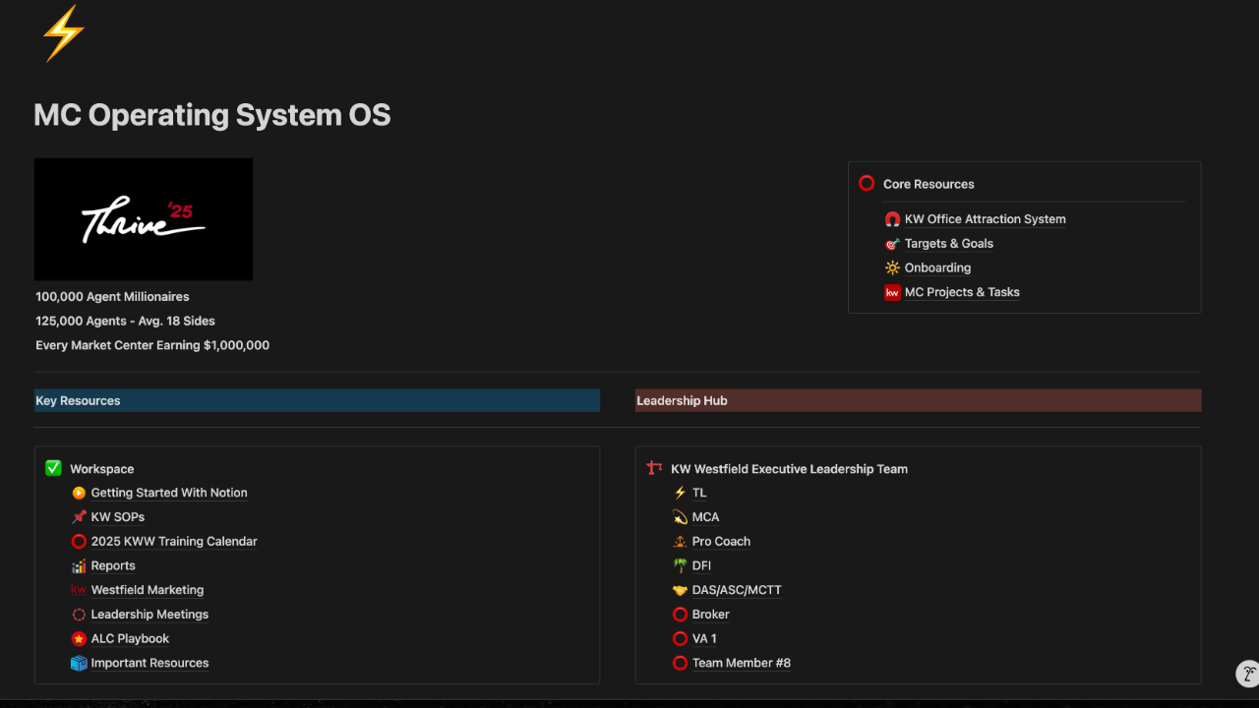
Task: Click the Workspace heading text
Action: (102, 469)
